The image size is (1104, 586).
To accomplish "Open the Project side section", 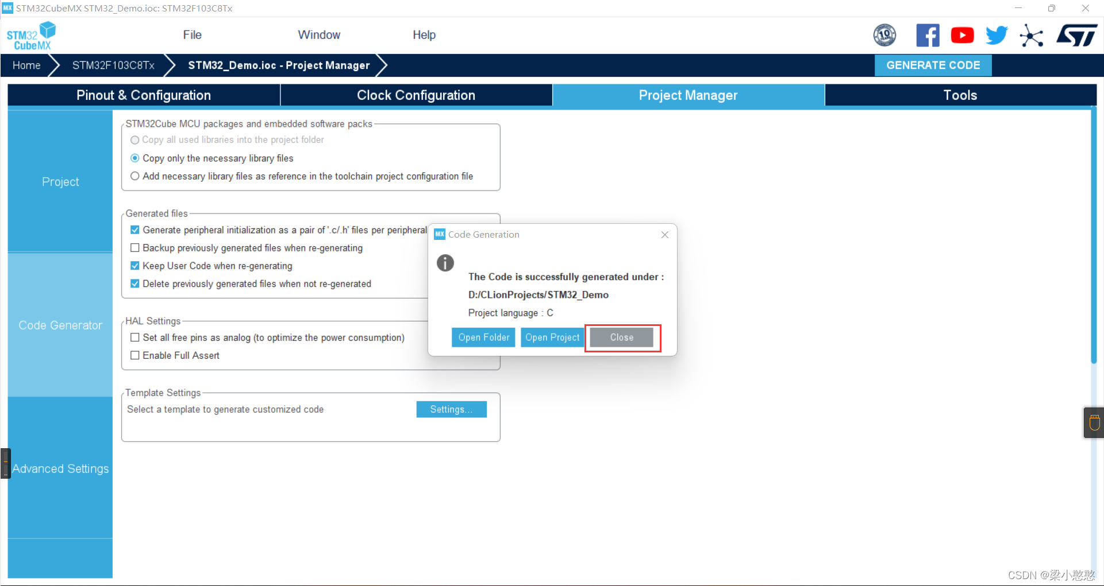I will (60, 181).
